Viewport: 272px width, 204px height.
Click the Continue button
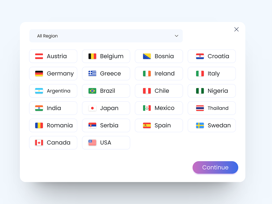point(215,168)
